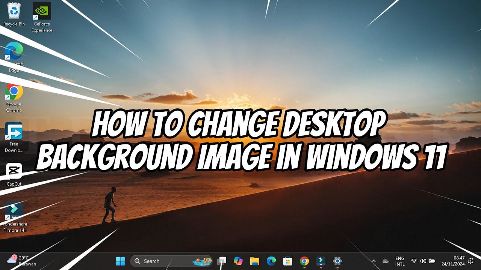Viewport: 481px width, 270px height.
Task: Open the Recycle Bin desktop icon
Action: click(x=14, y=15)
